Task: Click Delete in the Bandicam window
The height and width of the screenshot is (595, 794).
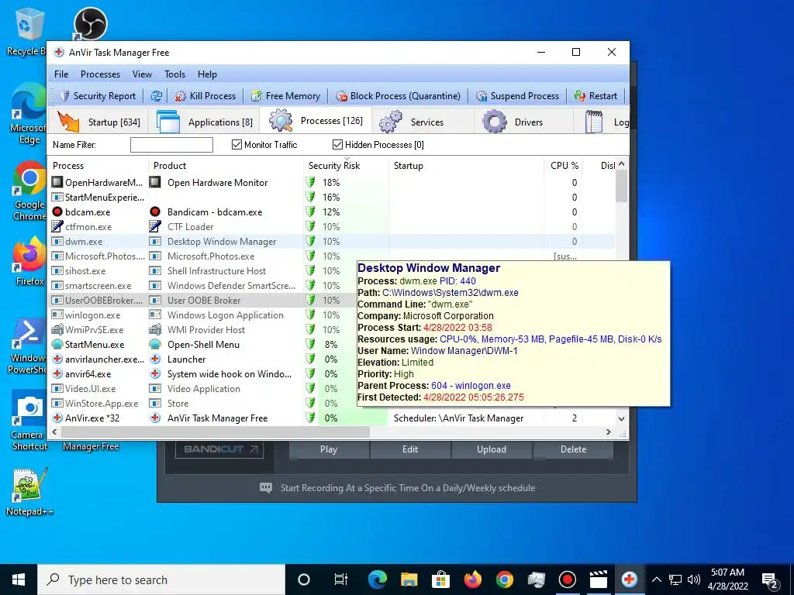Action: tap(573, 449)
